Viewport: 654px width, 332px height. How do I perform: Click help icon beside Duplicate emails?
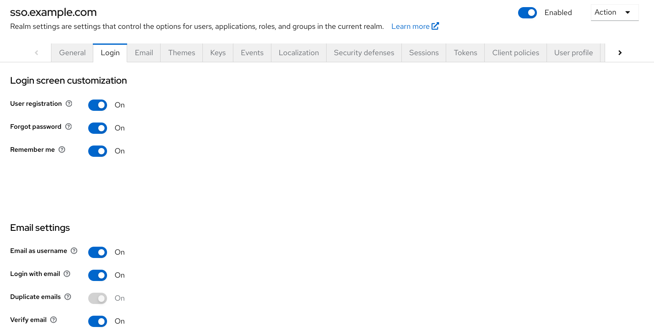[x=68, y=297]
